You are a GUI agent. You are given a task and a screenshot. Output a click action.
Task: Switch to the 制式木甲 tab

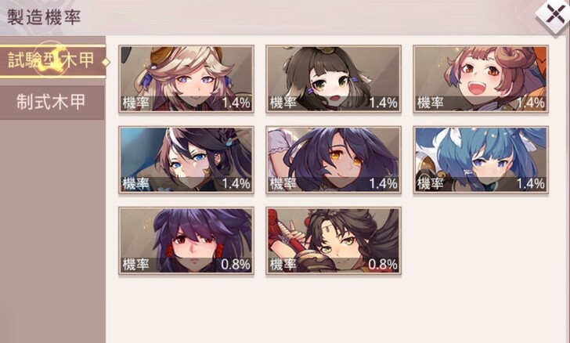pyautogui.click(x=52, y=103)
